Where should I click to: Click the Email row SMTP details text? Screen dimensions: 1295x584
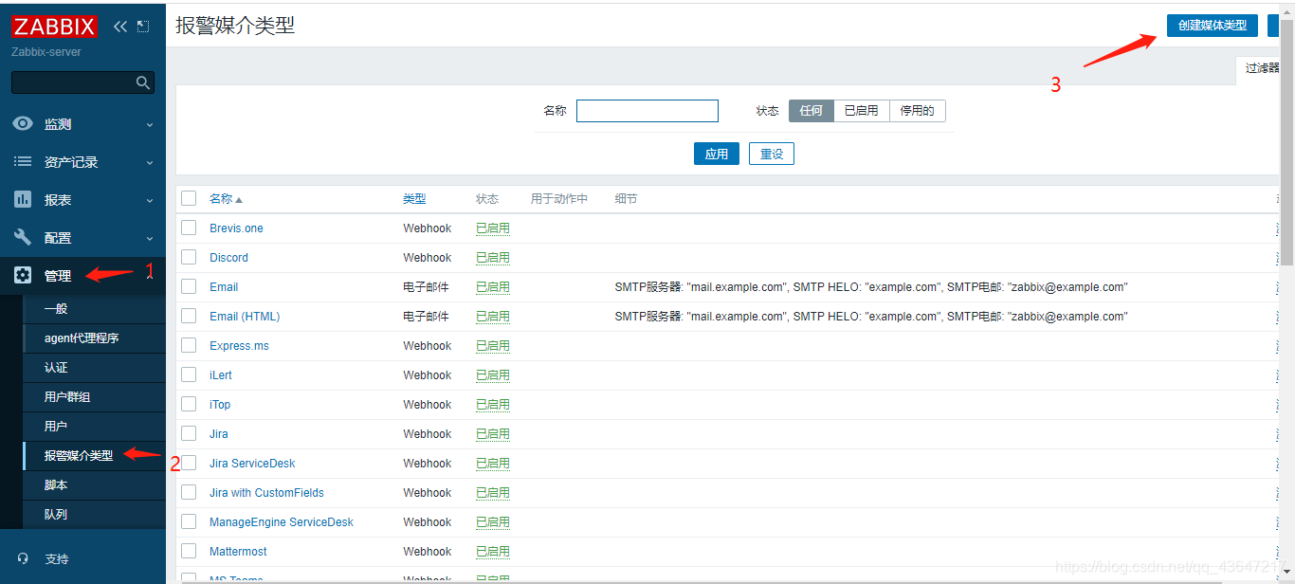click(871, 287)
